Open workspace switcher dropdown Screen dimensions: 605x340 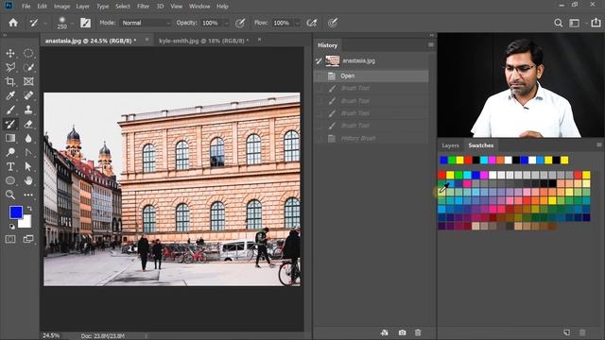click(576, 23)
